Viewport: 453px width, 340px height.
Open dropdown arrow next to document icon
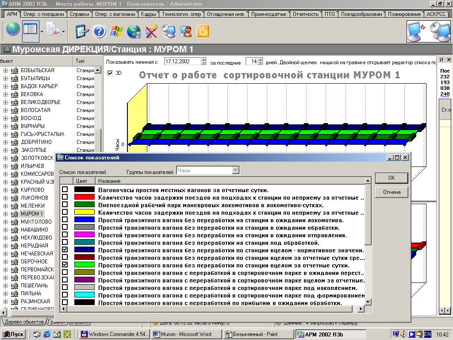pos(63,31)
